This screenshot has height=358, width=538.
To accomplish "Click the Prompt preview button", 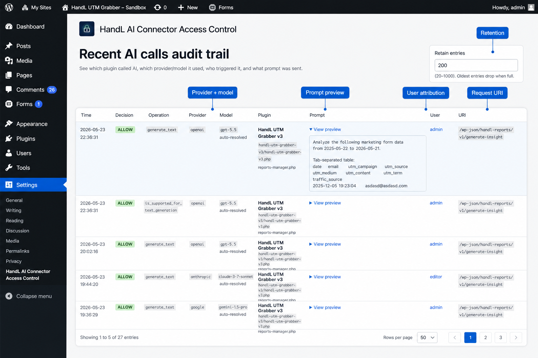I will [x=325, y=93].
